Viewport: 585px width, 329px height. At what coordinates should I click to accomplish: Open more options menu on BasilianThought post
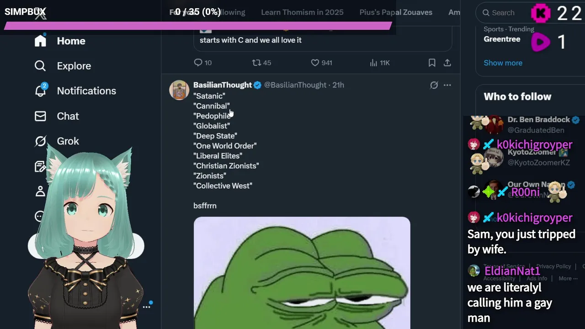click(447, 85)
